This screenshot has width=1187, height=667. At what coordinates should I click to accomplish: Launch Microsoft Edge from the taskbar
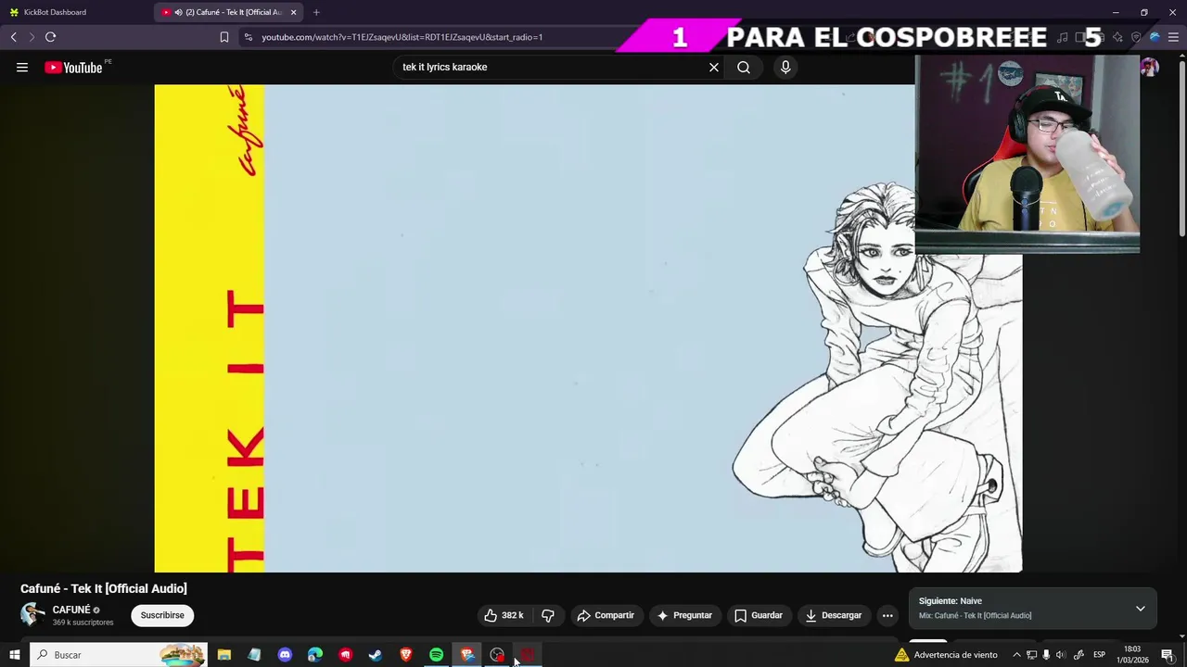[315, 655]
